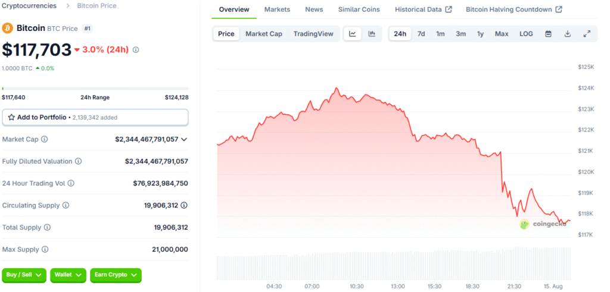Open the Similar Coins tab
Viewport: 610px width, 292px height.
point(359,10)
